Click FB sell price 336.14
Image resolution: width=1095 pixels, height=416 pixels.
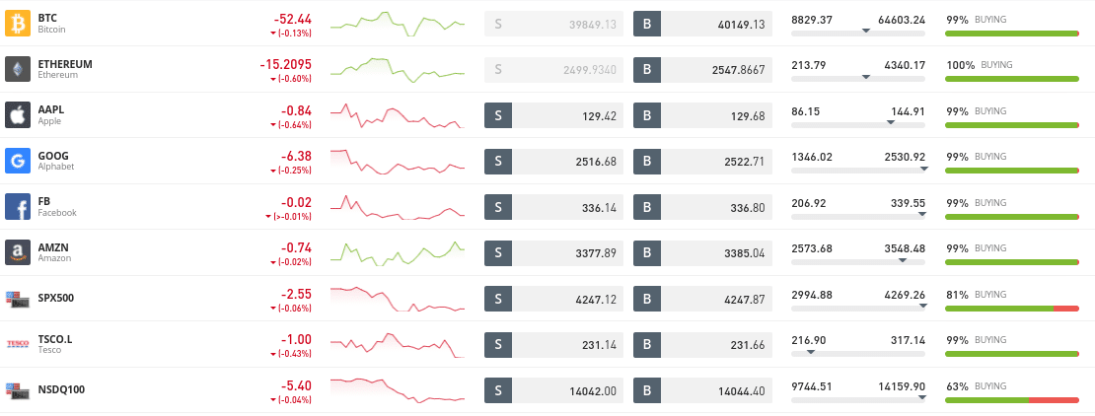tap(599, 207)
